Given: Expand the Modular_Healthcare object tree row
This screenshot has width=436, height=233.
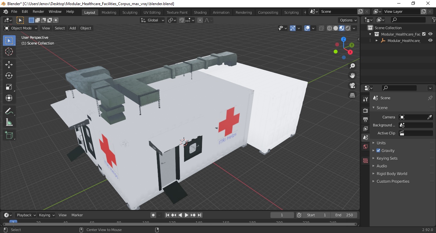Looking at the screenshot, I should [377, 41].
